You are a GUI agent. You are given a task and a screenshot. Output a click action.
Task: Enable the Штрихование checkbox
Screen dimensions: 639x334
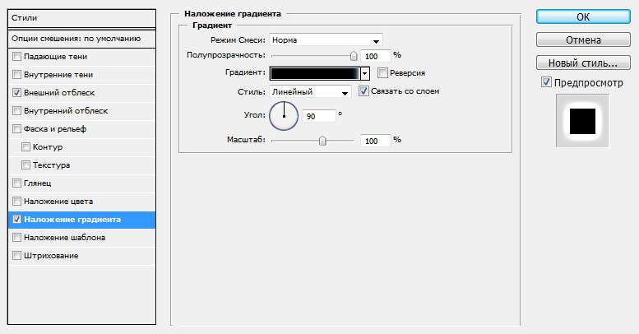coord(16,255)
